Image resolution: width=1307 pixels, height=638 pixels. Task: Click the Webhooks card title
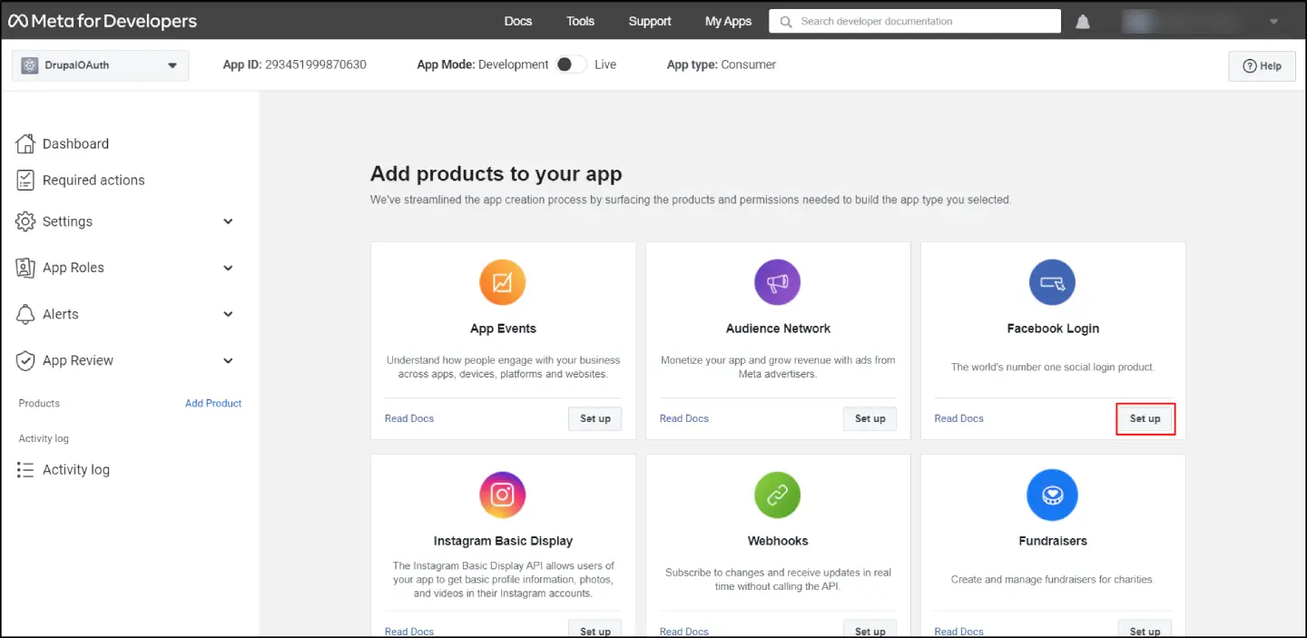point(778,541)
